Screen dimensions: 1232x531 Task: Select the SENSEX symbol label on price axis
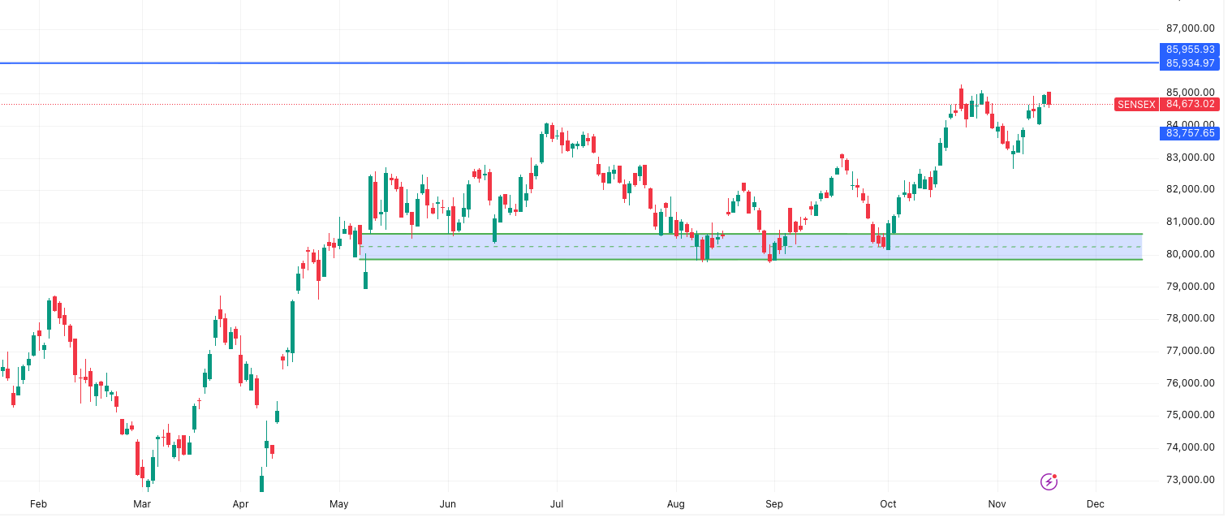1135,104
